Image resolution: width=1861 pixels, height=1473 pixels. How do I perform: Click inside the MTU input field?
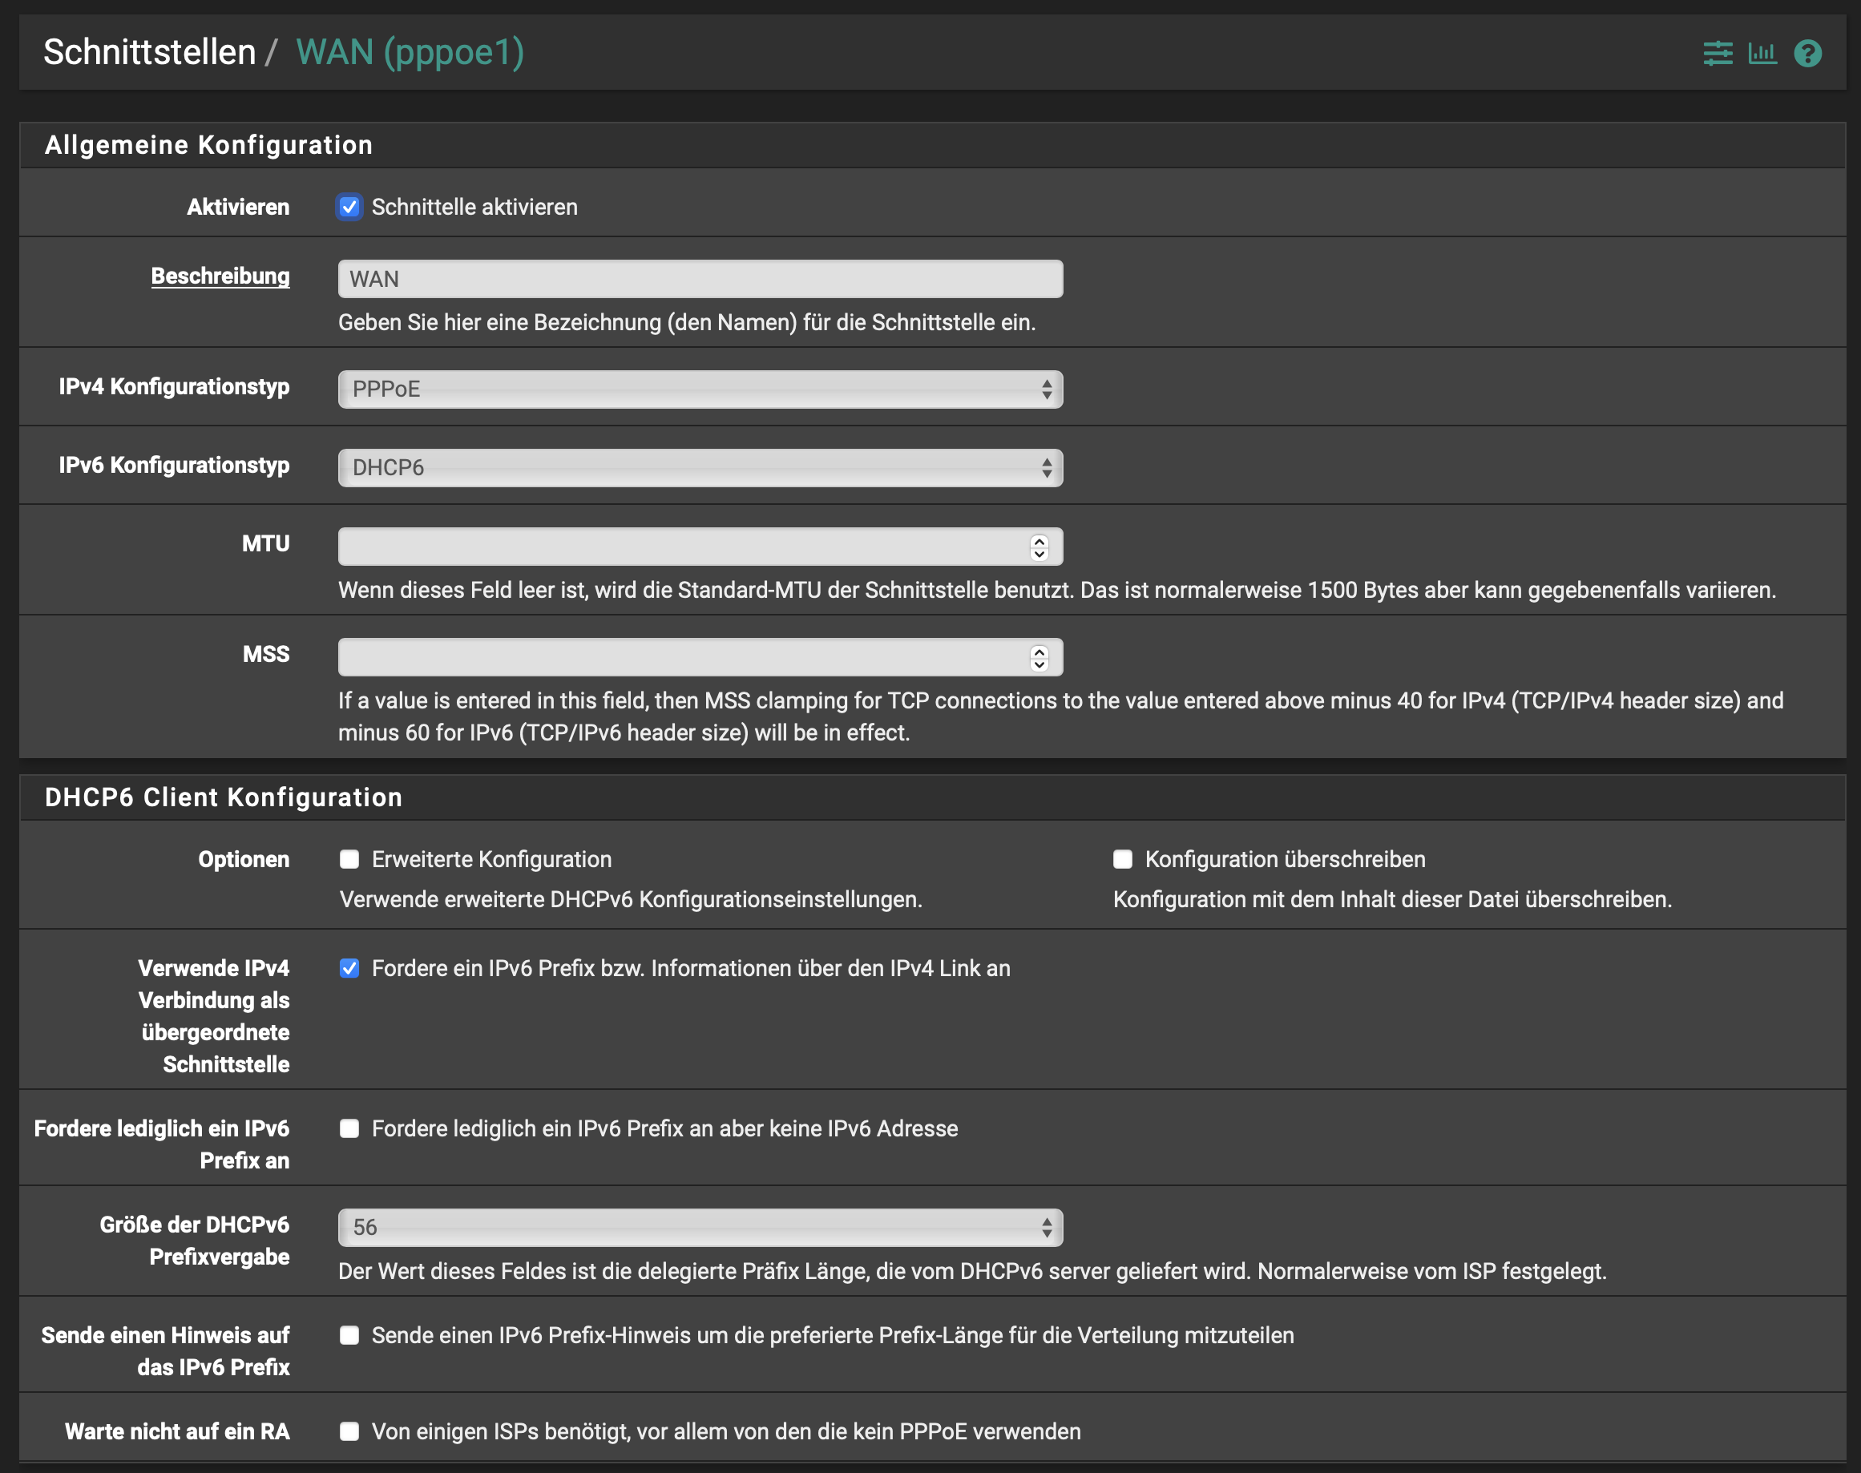tap(681, 547)
